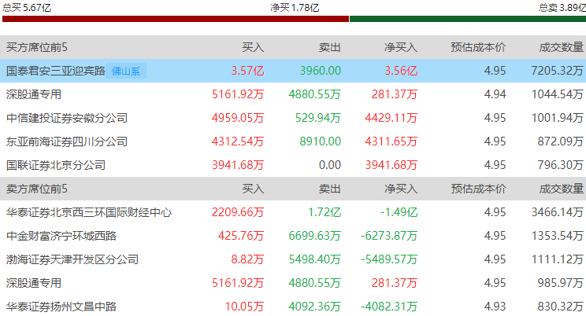Viewport: 586px width, 316px height.
Task: Click the 529.94万 sell amount
Action: pyautogui.click(x=318, y=118)
